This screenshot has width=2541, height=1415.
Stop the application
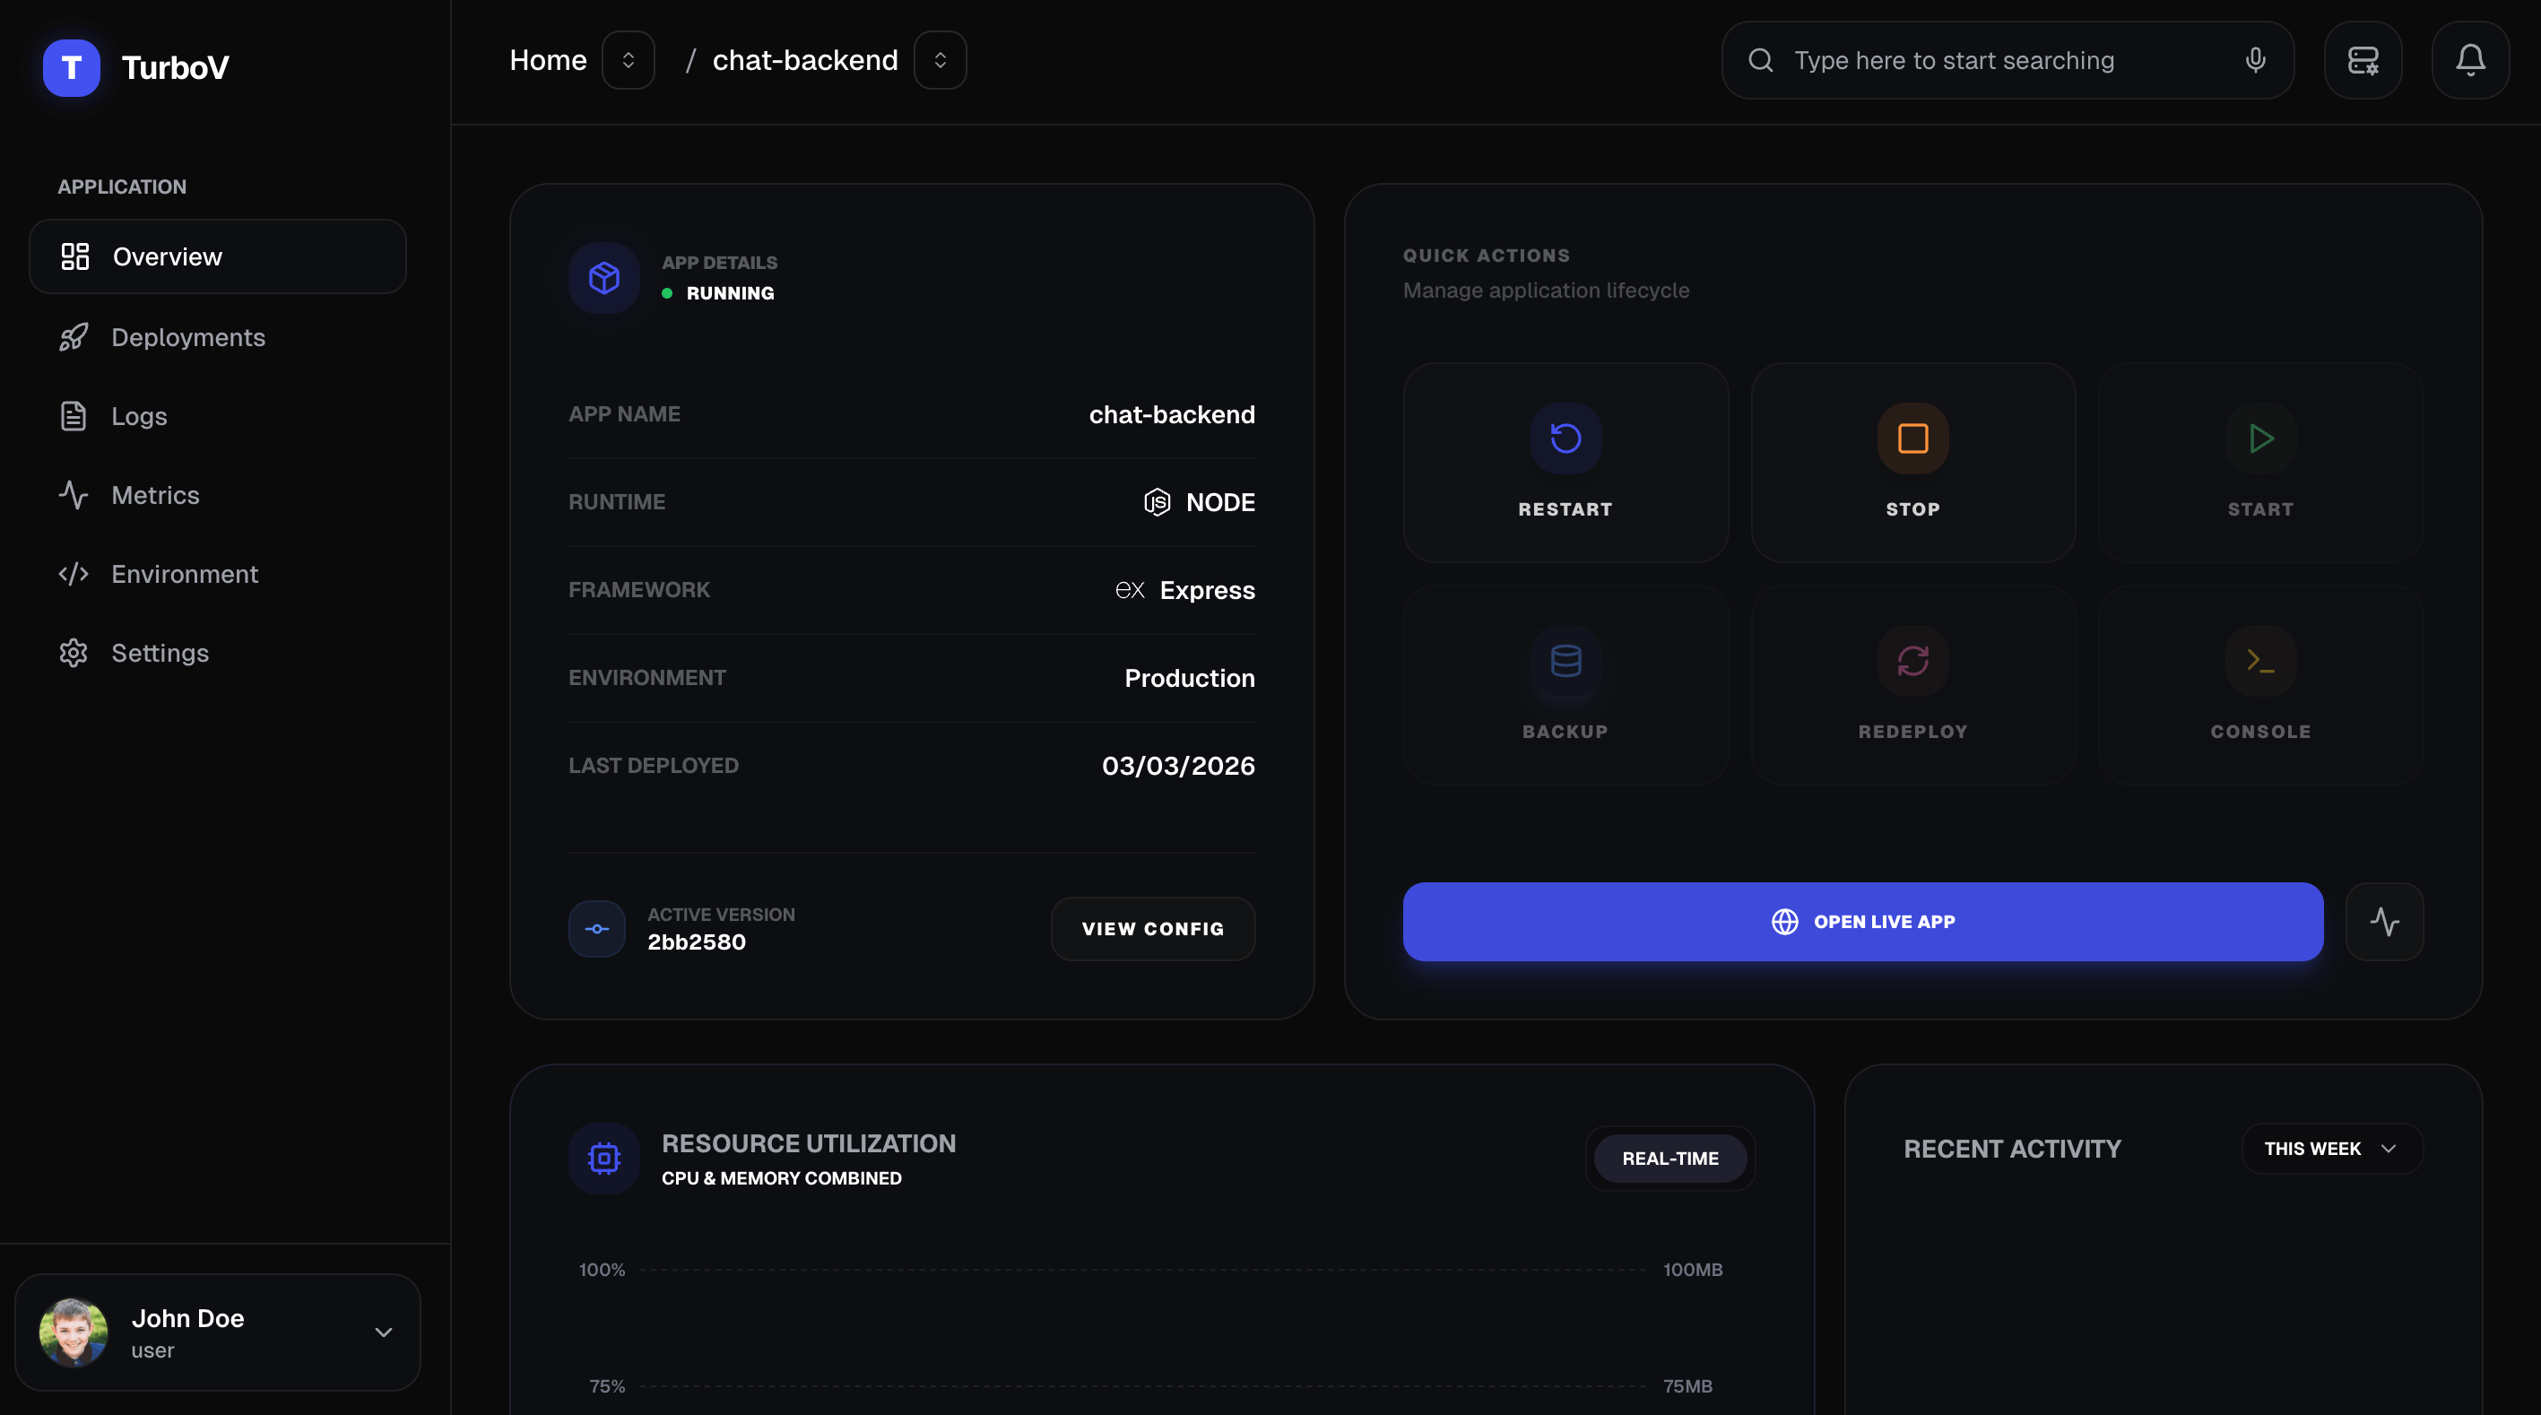pyautogui.click(x=1912, y=463)
